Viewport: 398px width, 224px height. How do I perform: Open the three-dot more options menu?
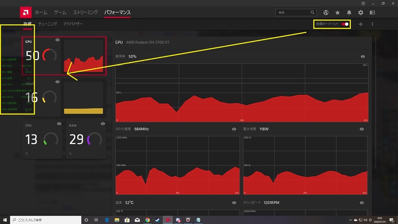click(x=372, y=24)
